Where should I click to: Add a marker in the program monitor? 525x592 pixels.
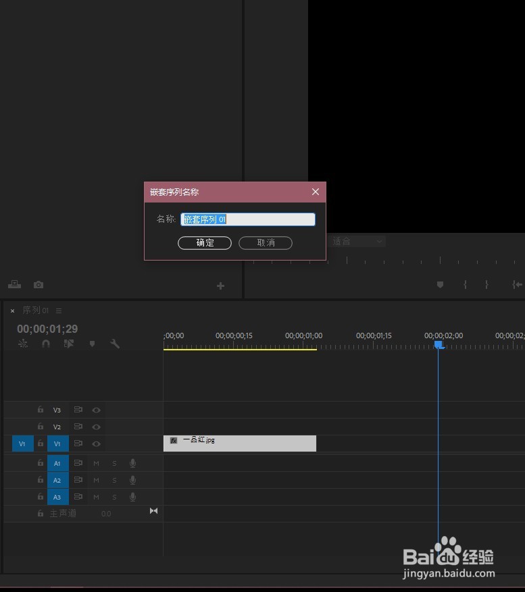tap(440, 284)
